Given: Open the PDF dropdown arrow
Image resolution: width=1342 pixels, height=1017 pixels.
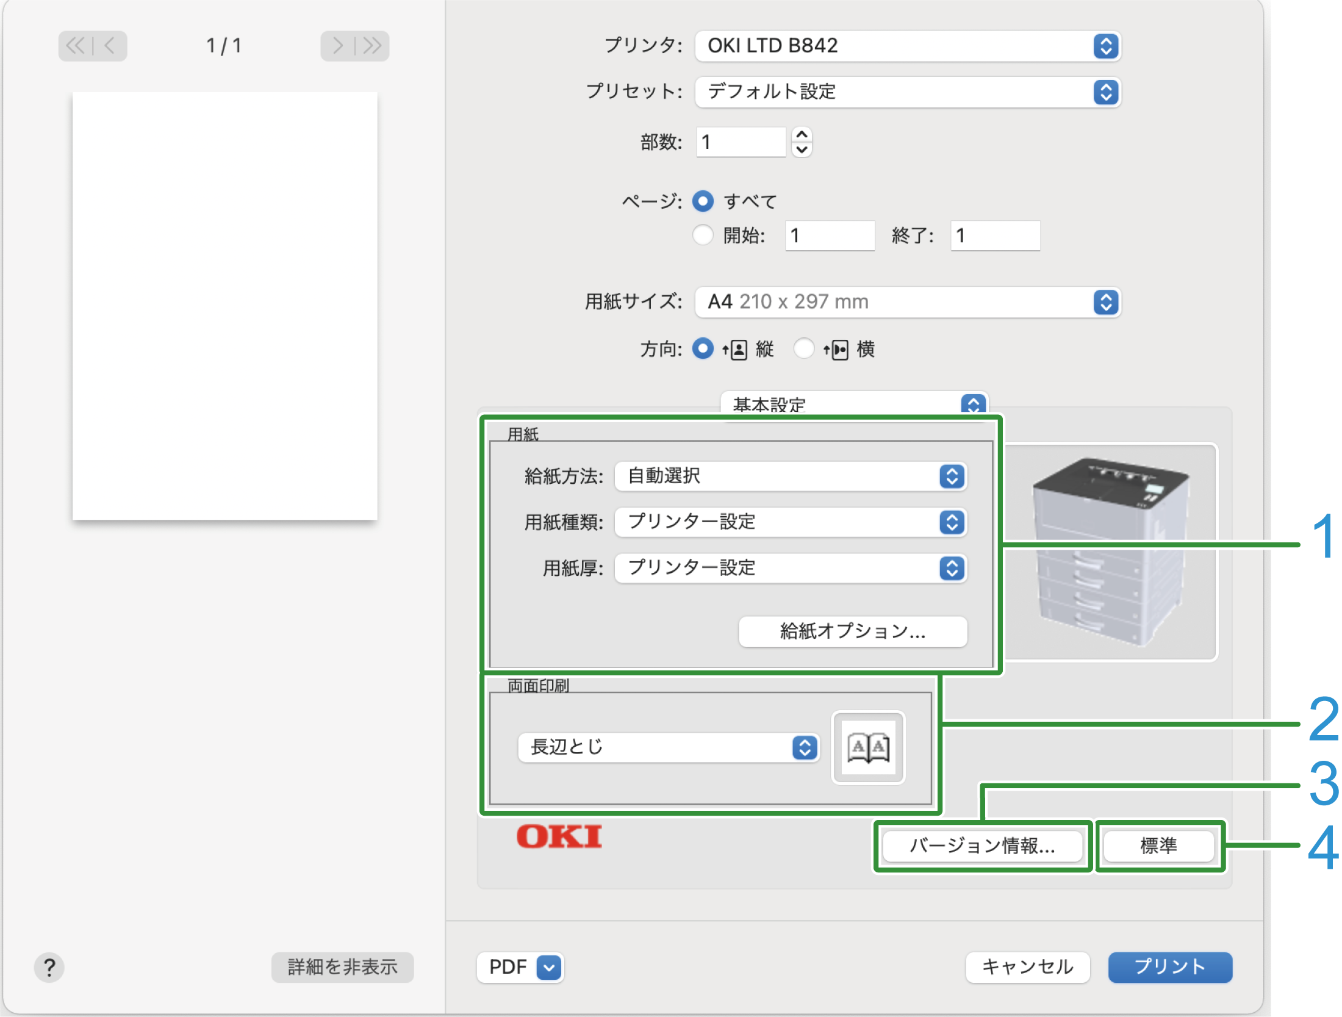Looking at the screenshot, I should (549, 967).
